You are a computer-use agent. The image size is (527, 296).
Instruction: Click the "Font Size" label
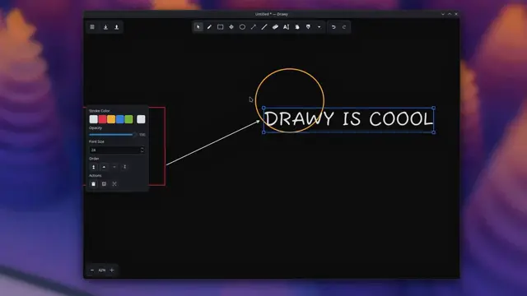coord(96,141)
